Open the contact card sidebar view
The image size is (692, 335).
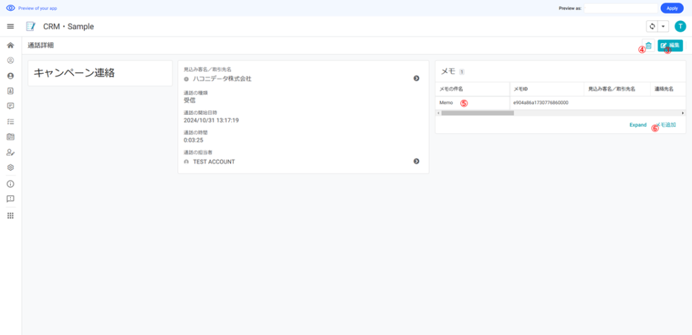click(x=11, y=91)
